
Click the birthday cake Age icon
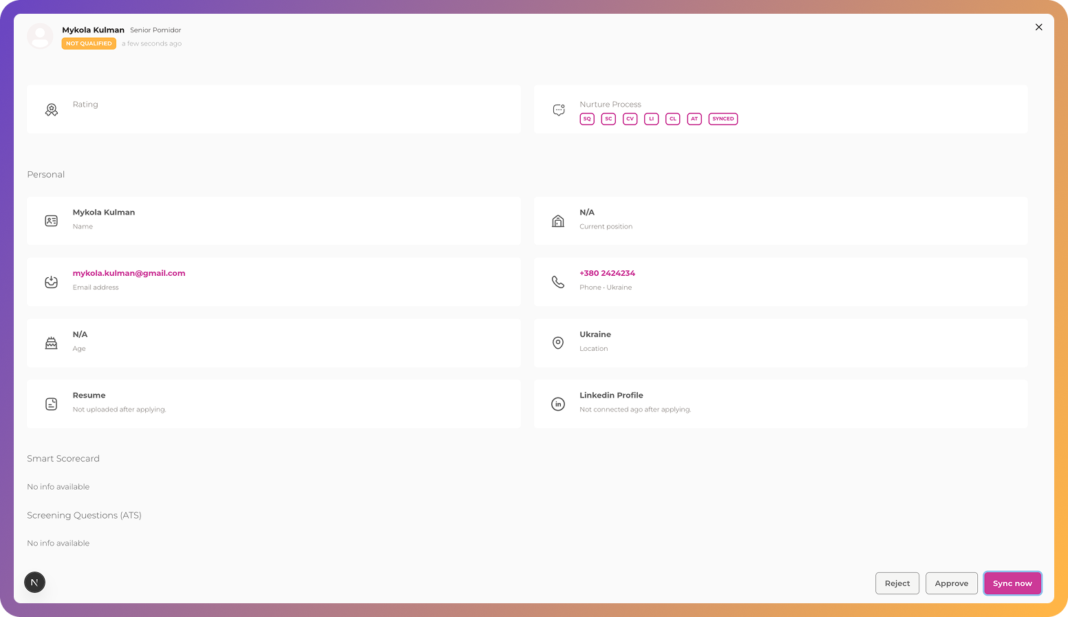click(52, 343)
